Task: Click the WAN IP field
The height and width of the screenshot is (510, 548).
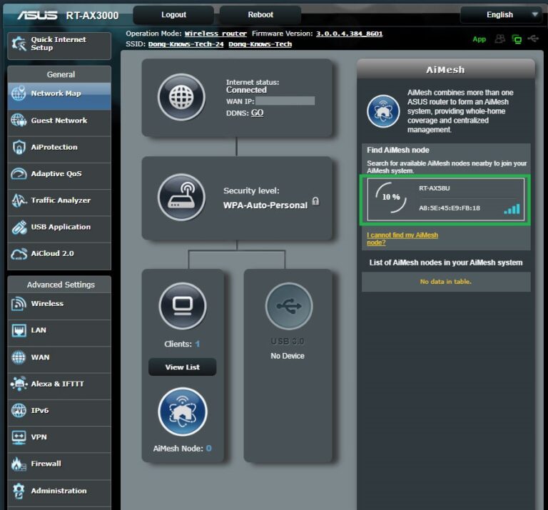Action: [x=285, y=101]
